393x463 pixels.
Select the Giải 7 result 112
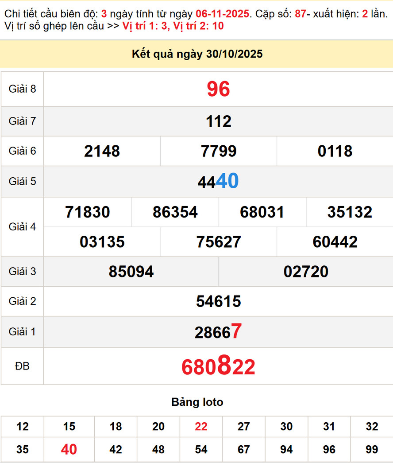(x=218, y=121)
